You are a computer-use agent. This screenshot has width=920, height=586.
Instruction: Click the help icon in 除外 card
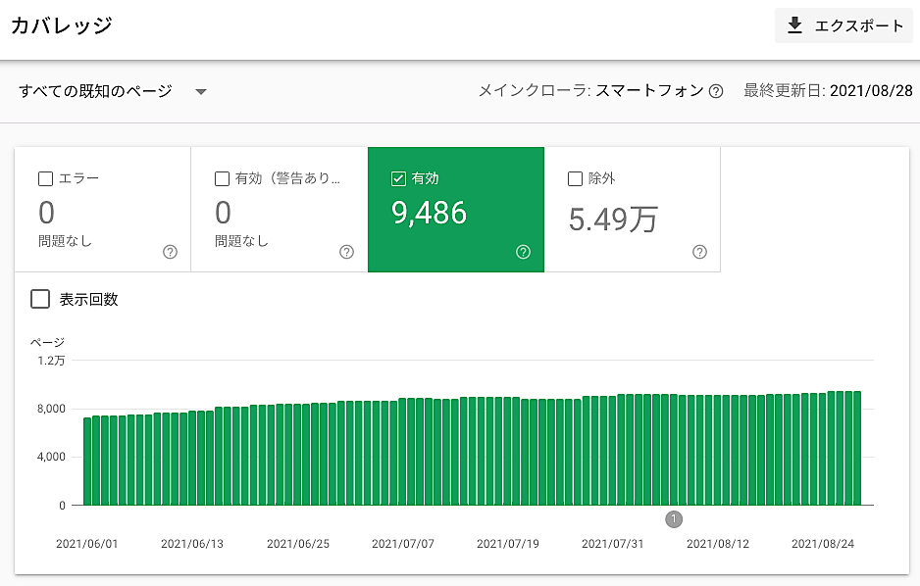699,252
